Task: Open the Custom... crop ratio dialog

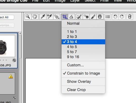Action: [83, 65]
